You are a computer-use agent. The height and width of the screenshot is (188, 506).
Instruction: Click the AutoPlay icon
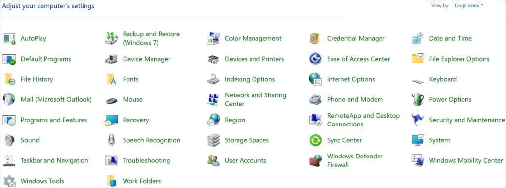click(9, 38)
